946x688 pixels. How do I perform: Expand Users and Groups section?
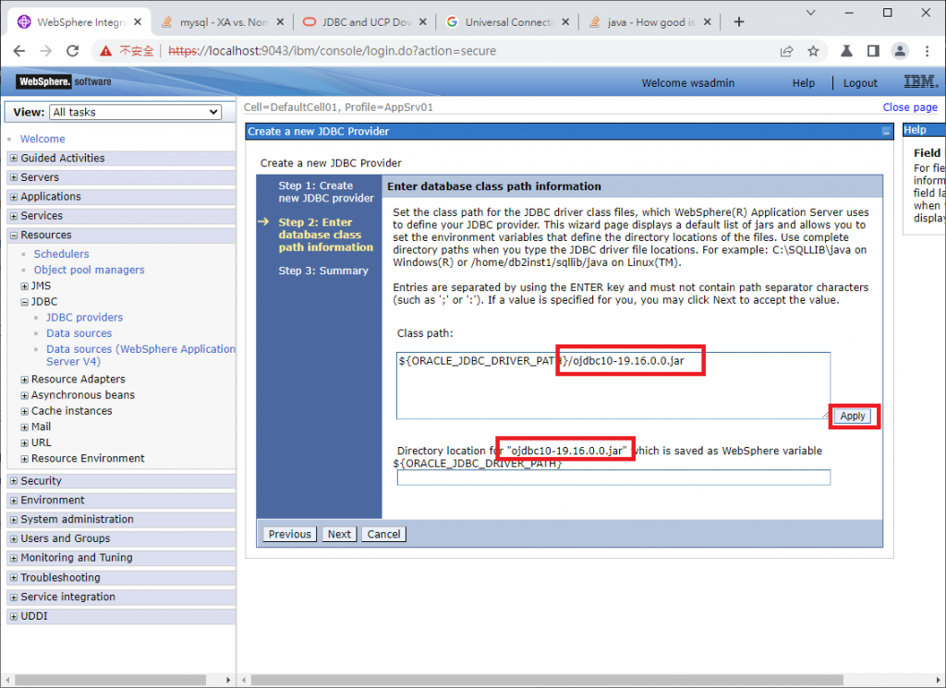tap(14, 538)
